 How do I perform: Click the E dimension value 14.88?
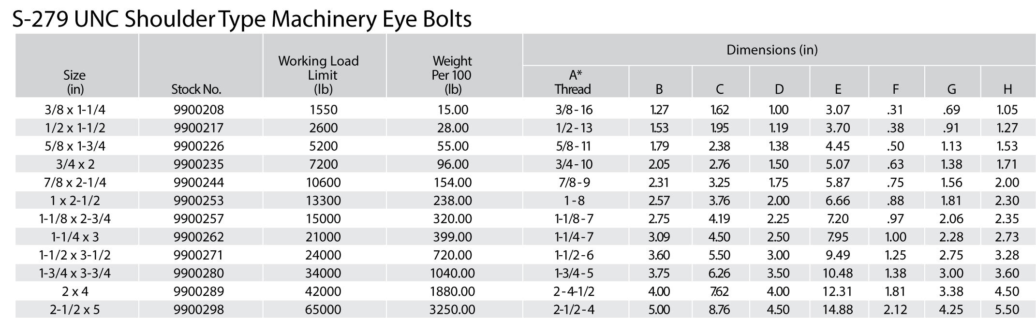click(x=837, y=309)
